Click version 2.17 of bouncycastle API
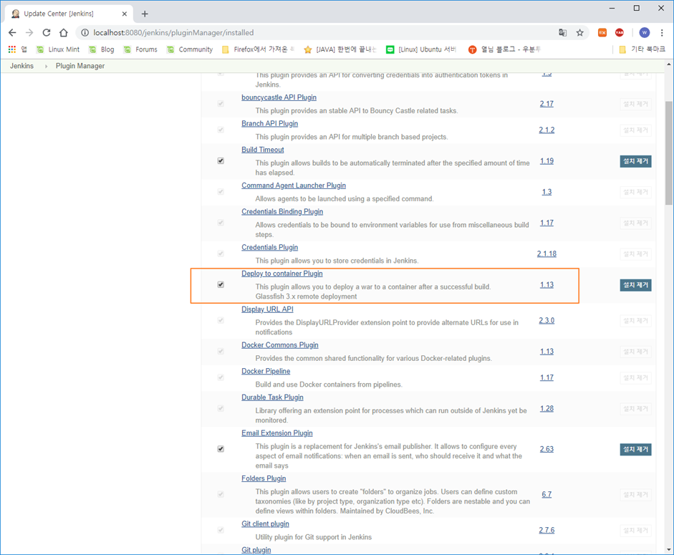The height and width of the screenshot is (555, 674). (547, 104)
